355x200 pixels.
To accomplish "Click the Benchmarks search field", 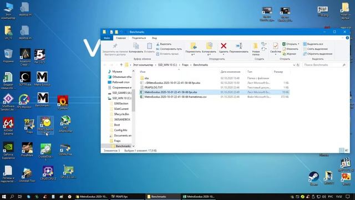I will click(324, 65).
